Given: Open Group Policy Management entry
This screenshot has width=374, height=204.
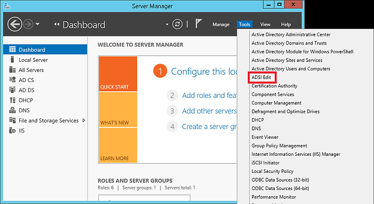Looking at the screenshot, I should (279, 145).
